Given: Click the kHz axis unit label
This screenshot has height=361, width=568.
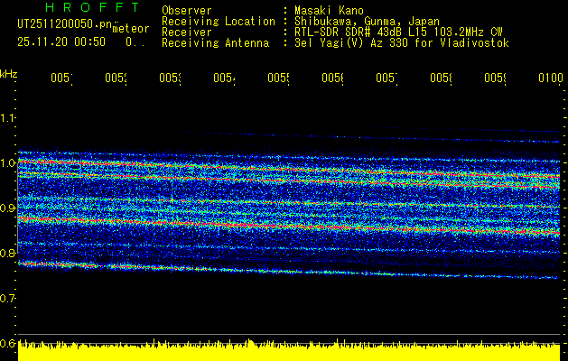Looking at the screenshot, I should coord(9,75).
